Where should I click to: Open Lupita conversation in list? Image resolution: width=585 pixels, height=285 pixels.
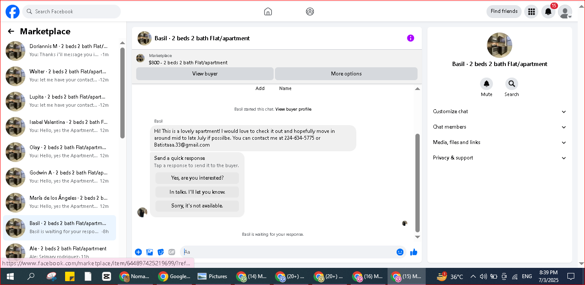click(x=60, y=101)
